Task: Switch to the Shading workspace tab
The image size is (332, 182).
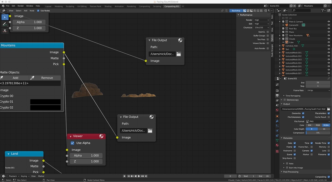Action: click(x=108, y=6)
